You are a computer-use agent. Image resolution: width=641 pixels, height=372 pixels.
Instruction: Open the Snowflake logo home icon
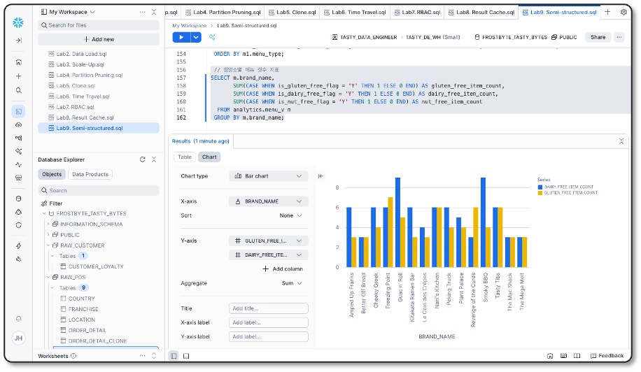click(18, 23)
